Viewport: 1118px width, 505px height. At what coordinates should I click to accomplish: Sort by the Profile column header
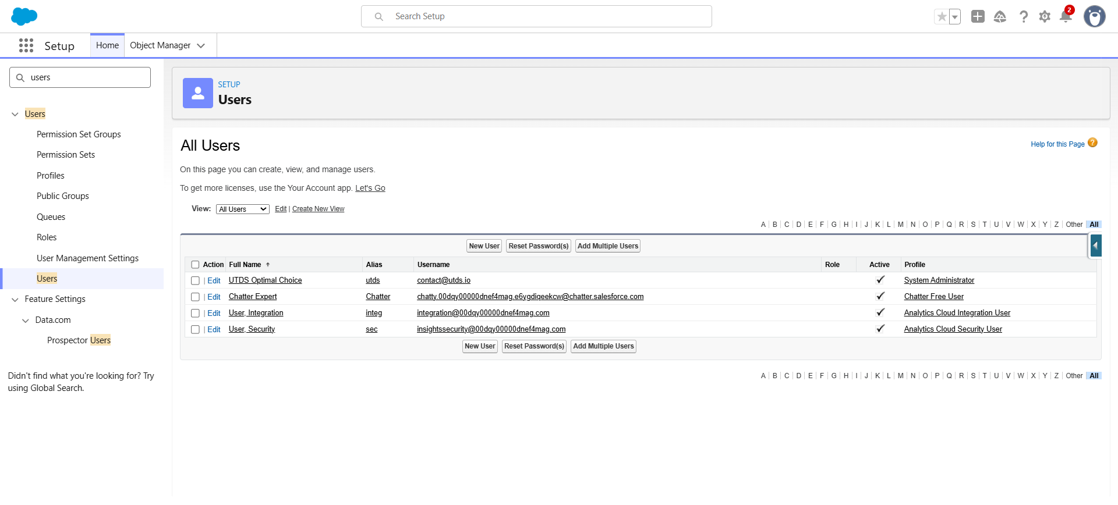[915, 265]
